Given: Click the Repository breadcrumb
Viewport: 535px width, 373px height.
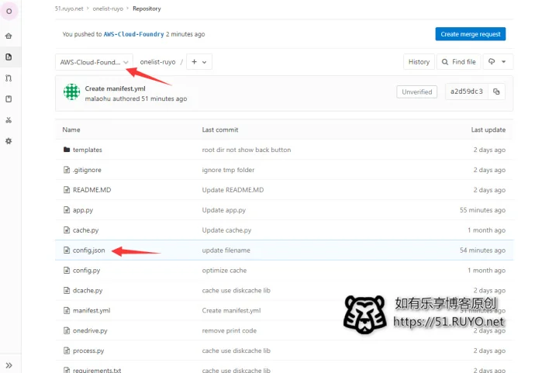Looking at the screenshot, I should tap(147, 9).
